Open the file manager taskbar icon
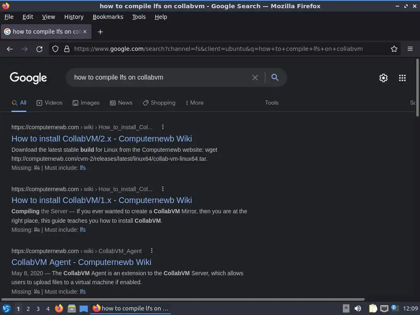This screenshot has height=315, width=420. point(71,308)
